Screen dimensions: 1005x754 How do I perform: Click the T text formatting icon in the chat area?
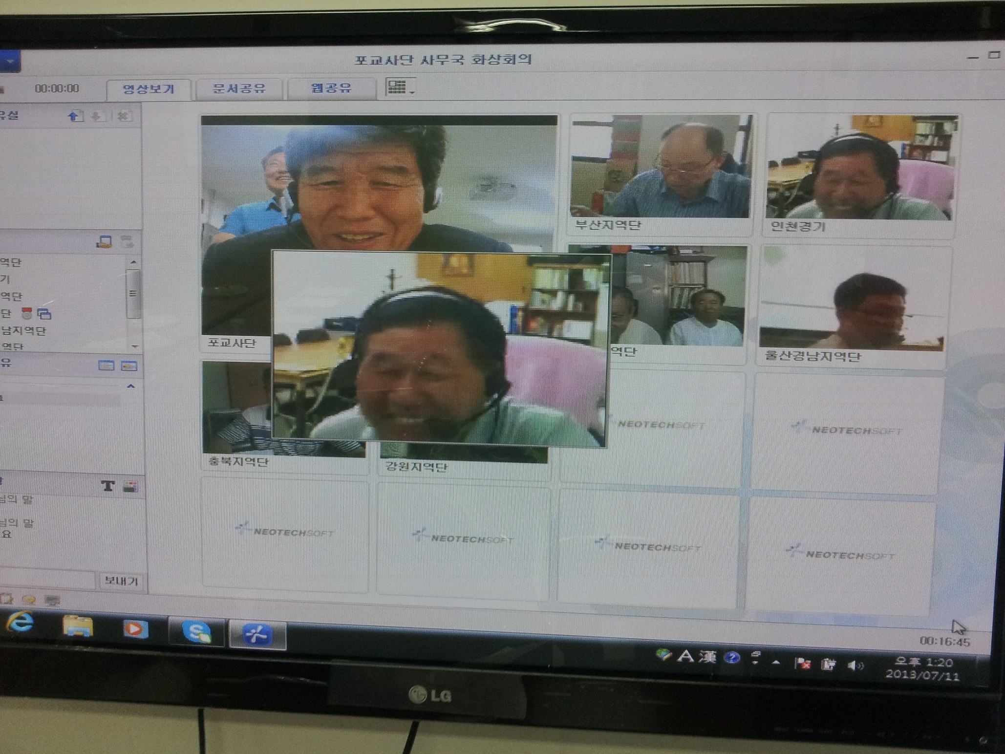[x=107, y=485]
